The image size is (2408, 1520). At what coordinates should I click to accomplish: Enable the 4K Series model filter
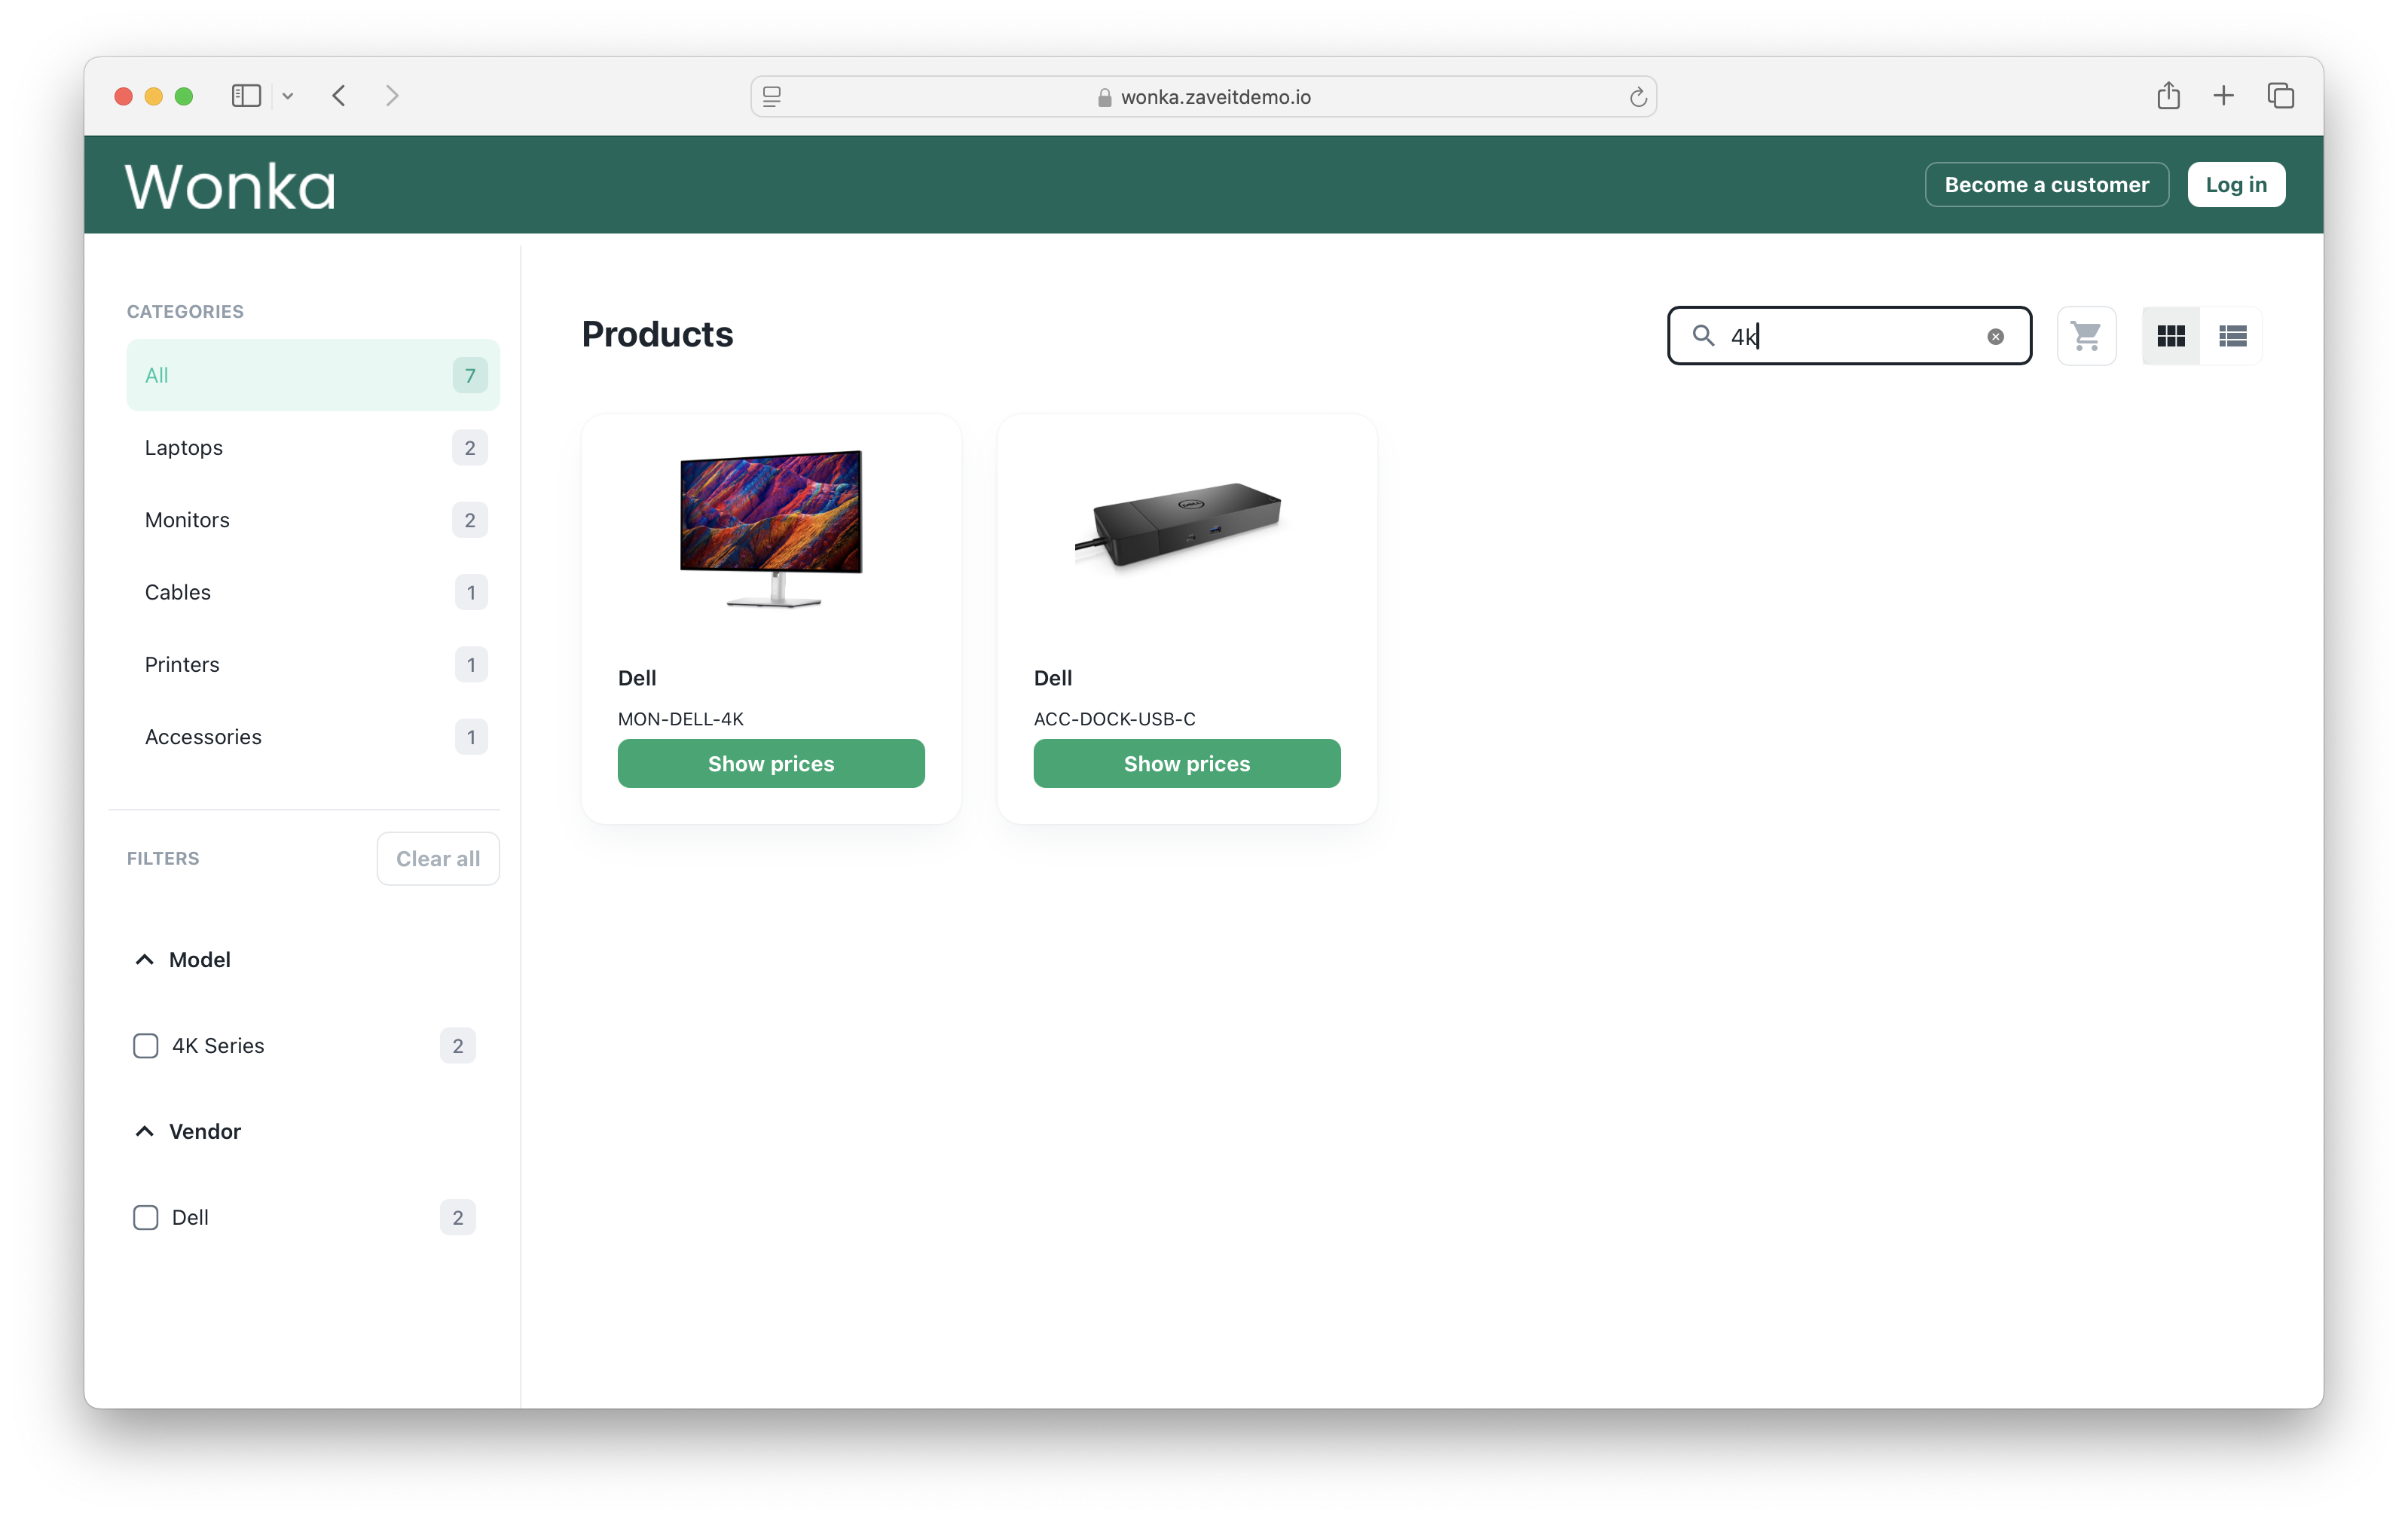[144, 1045]
